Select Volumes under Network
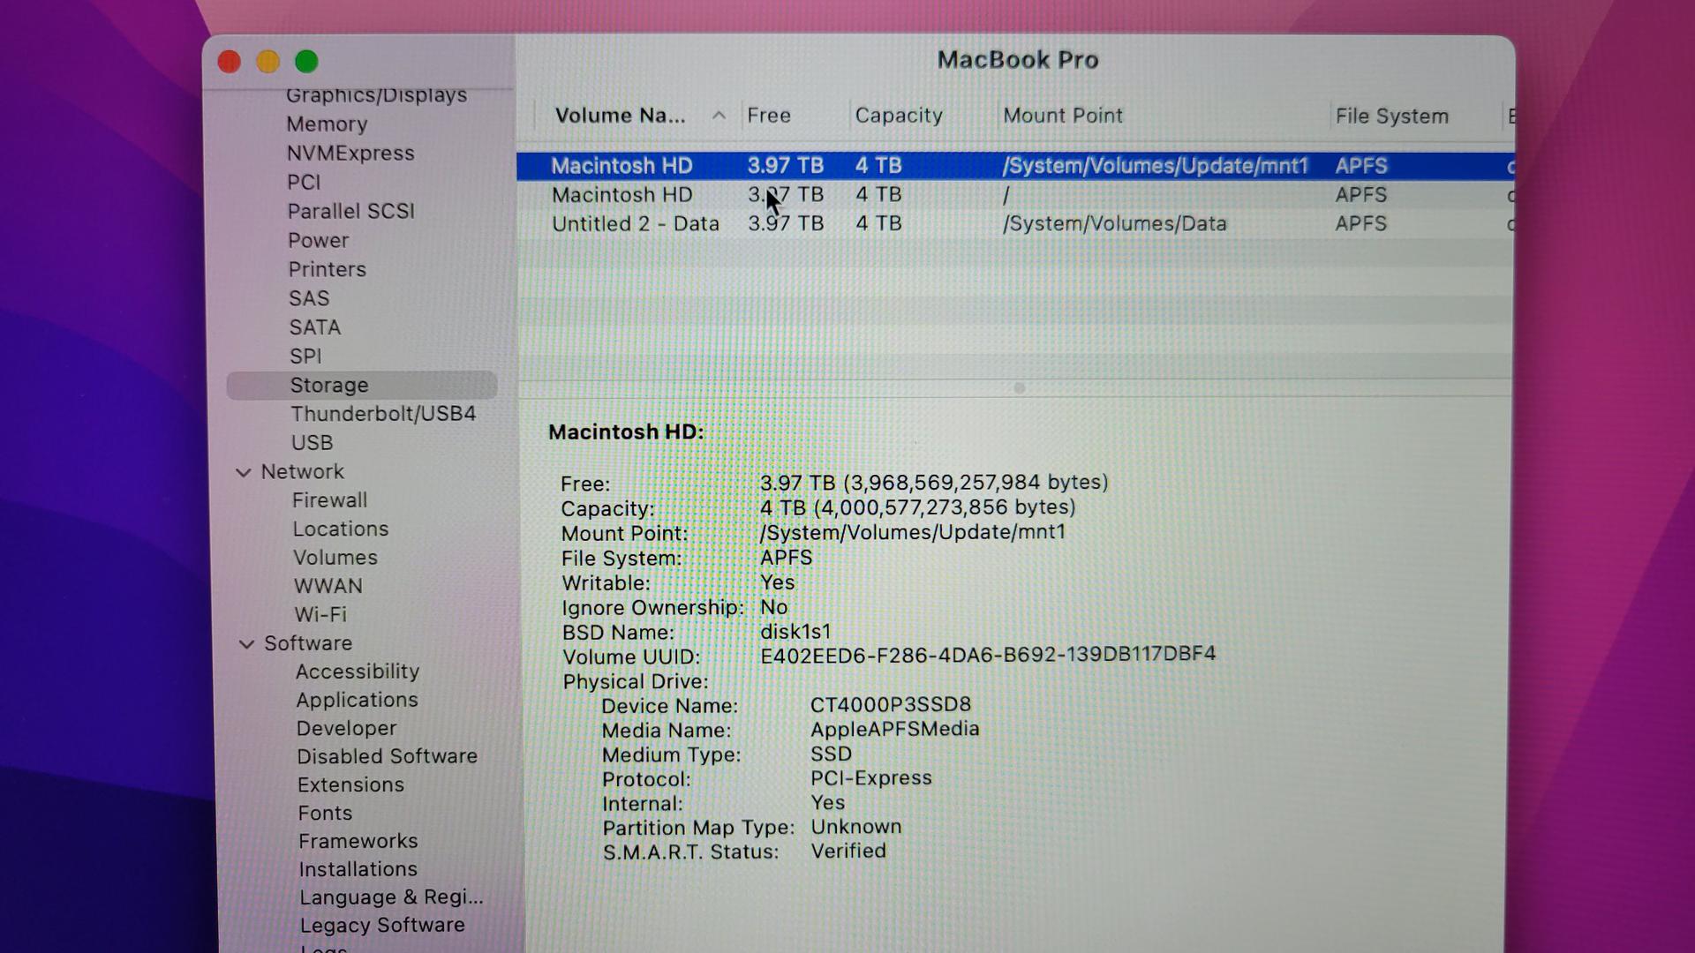The width and height of the screenshot is (1695, 953). pos(335,558)
